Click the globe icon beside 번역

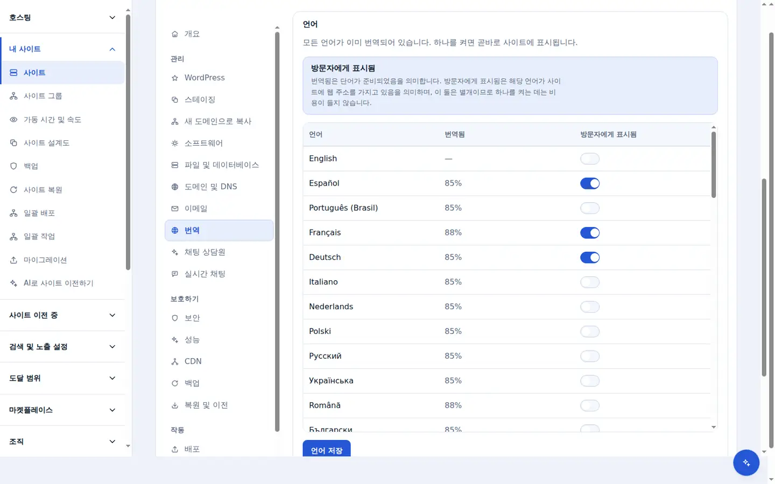[175, 231]
